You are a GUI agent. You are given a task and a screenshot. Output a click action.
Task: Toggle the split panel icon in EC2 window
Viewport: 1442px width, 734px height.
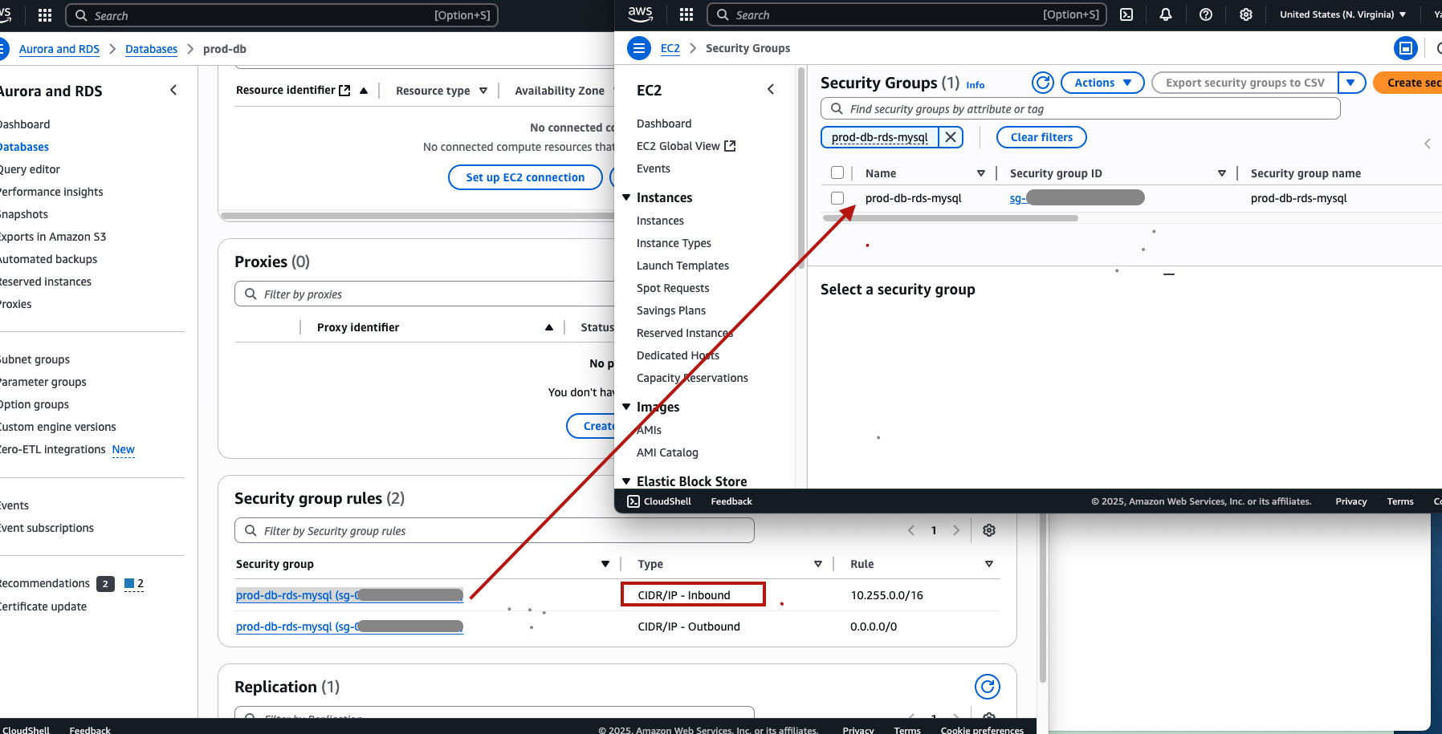pos(1406,48)
